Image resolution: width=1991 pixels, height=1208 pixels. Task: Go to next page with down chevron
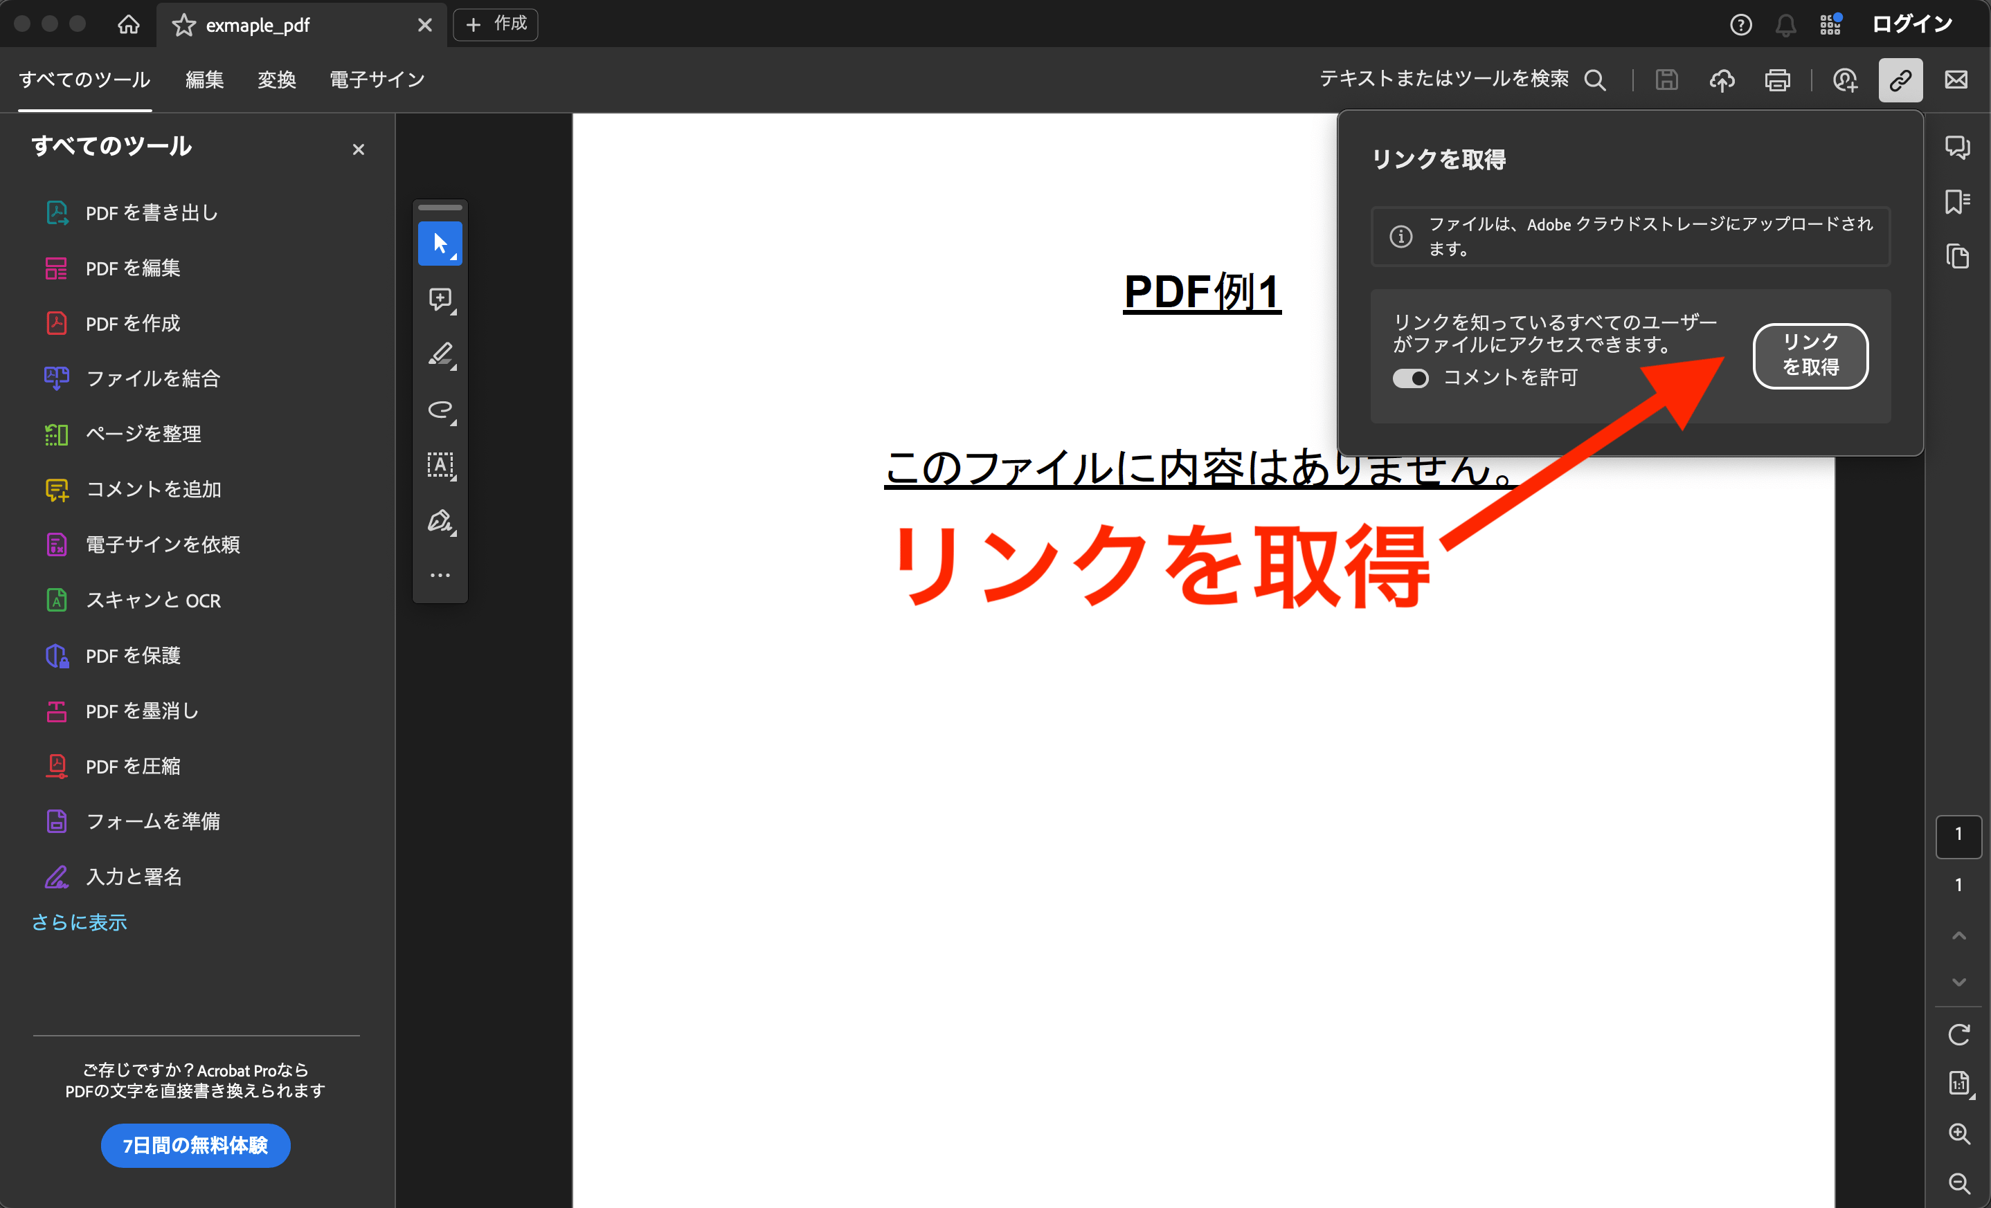click(x=1958, y=982)
